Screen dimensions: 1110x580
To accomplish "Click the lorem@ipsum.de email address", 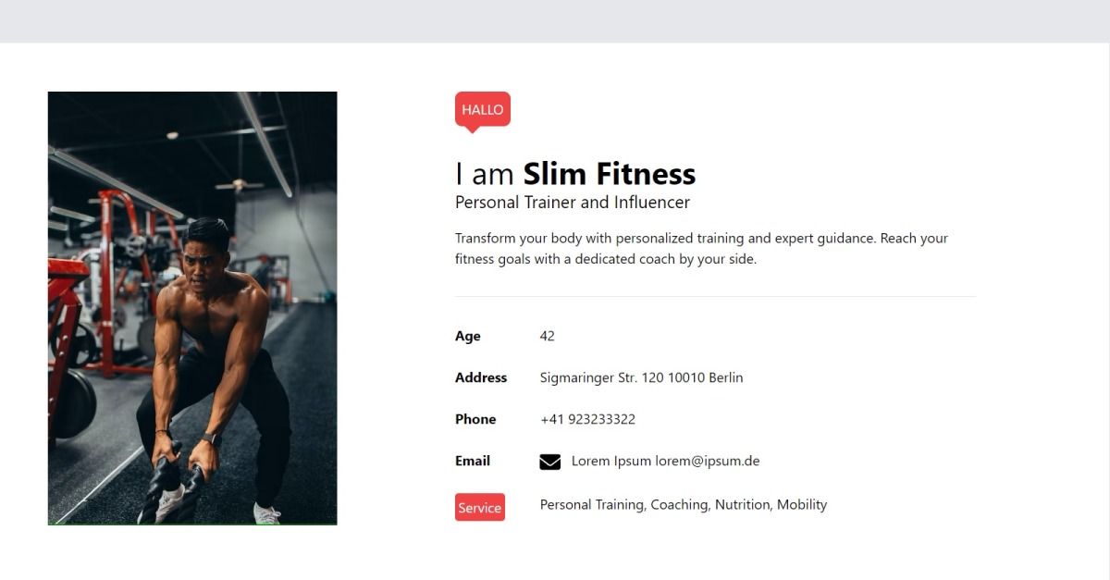I will pyautogui.click(x=708, y=461).
